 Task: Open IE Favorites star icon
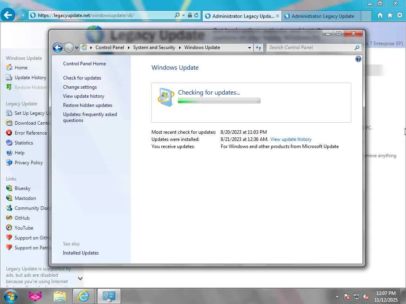390,15
